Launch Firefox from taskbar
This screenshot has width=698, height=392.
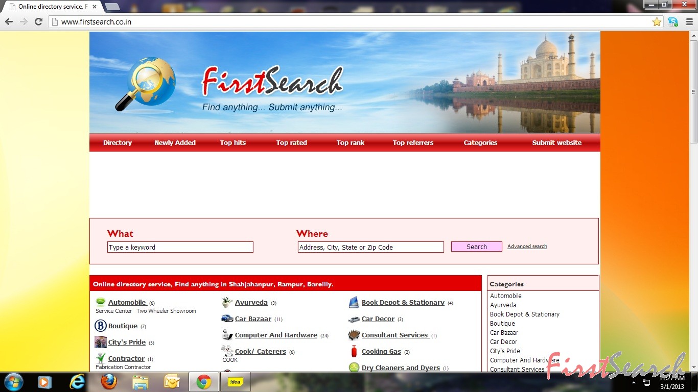click(109, 382)
